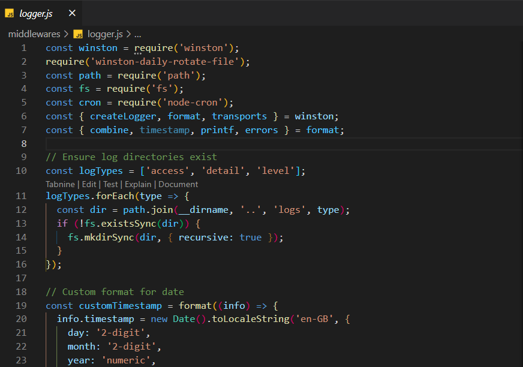This screenshot has width=523, height=367.
Task: Run Tabnine's Test action
Action: point(110,184)
